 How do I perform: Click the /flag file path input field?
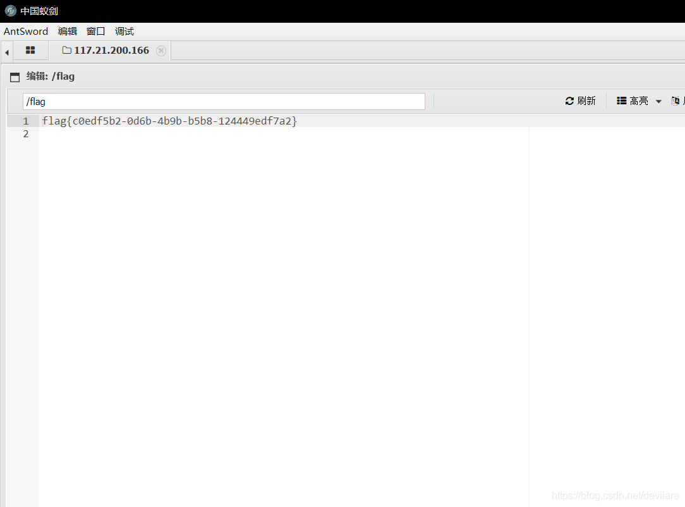coord(224,101)
